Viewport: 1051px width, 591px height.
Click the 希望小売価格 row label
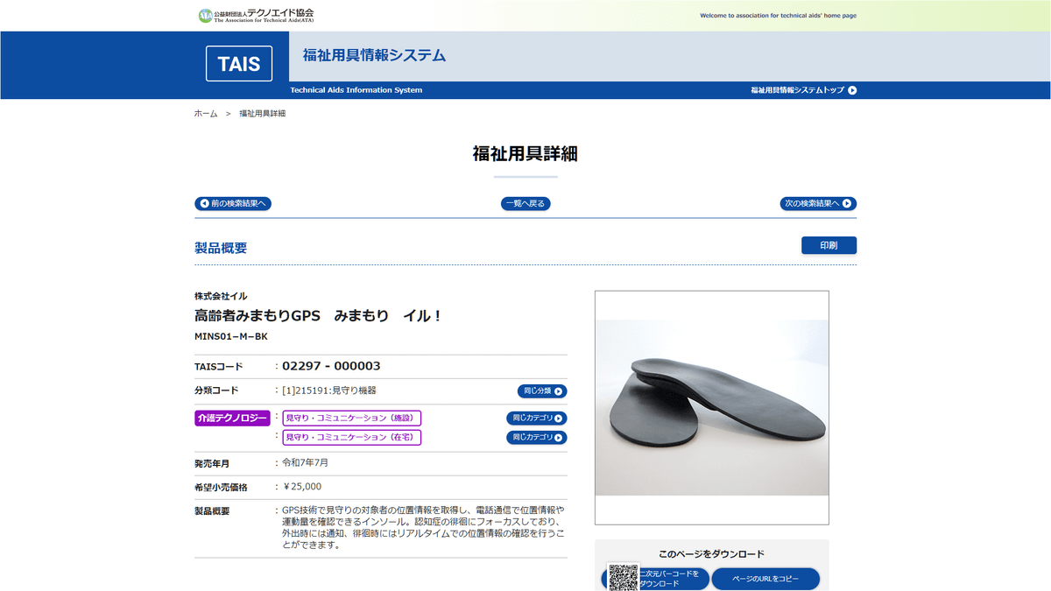click(x=221, y=487)
